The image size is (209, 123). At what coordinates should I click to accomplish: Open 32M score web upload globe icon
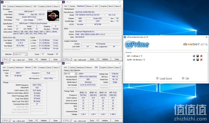(194, 56)
